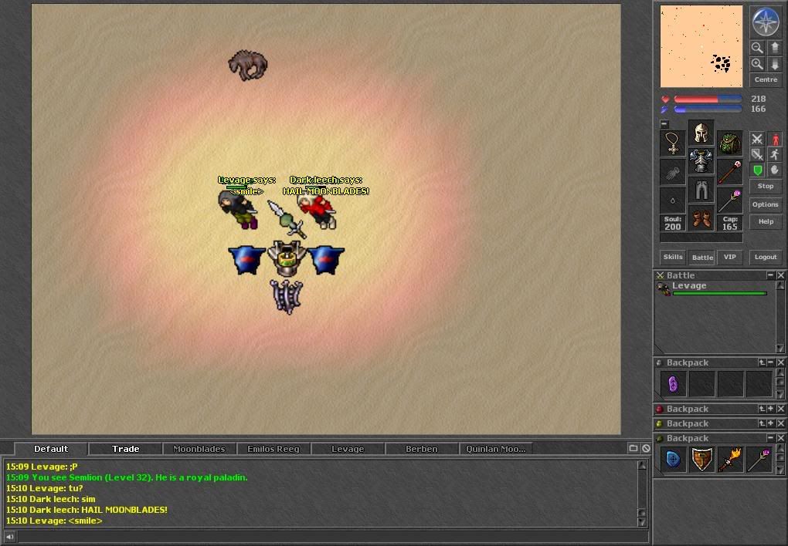Toggle the VIP list button

point(730,257)
